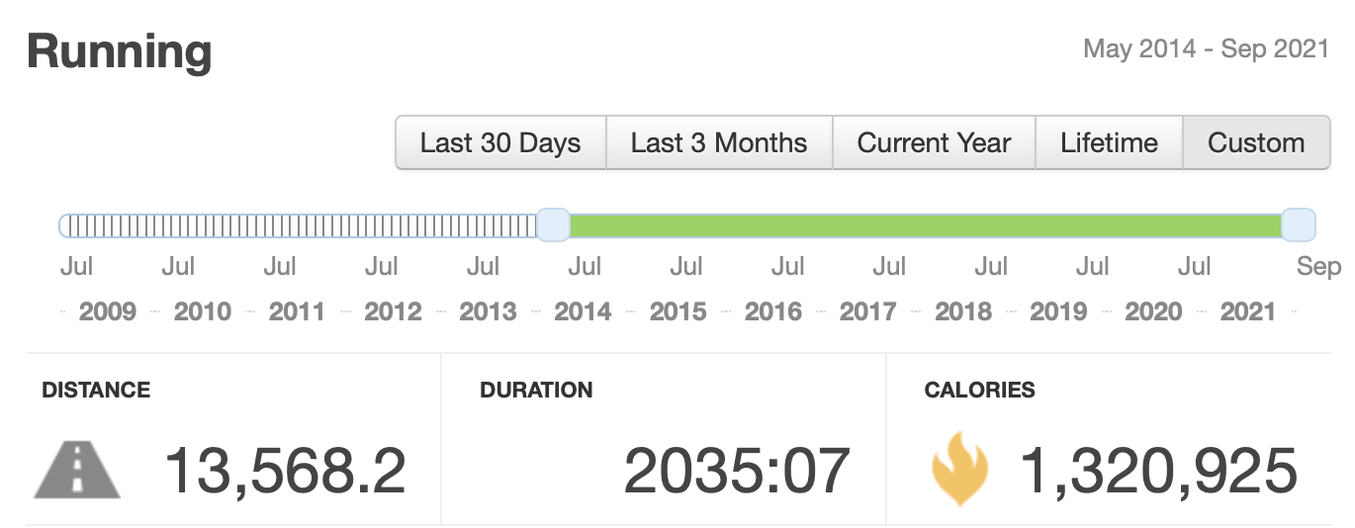
Task: Select the Last 30 Days range
Action: (500, 142)
